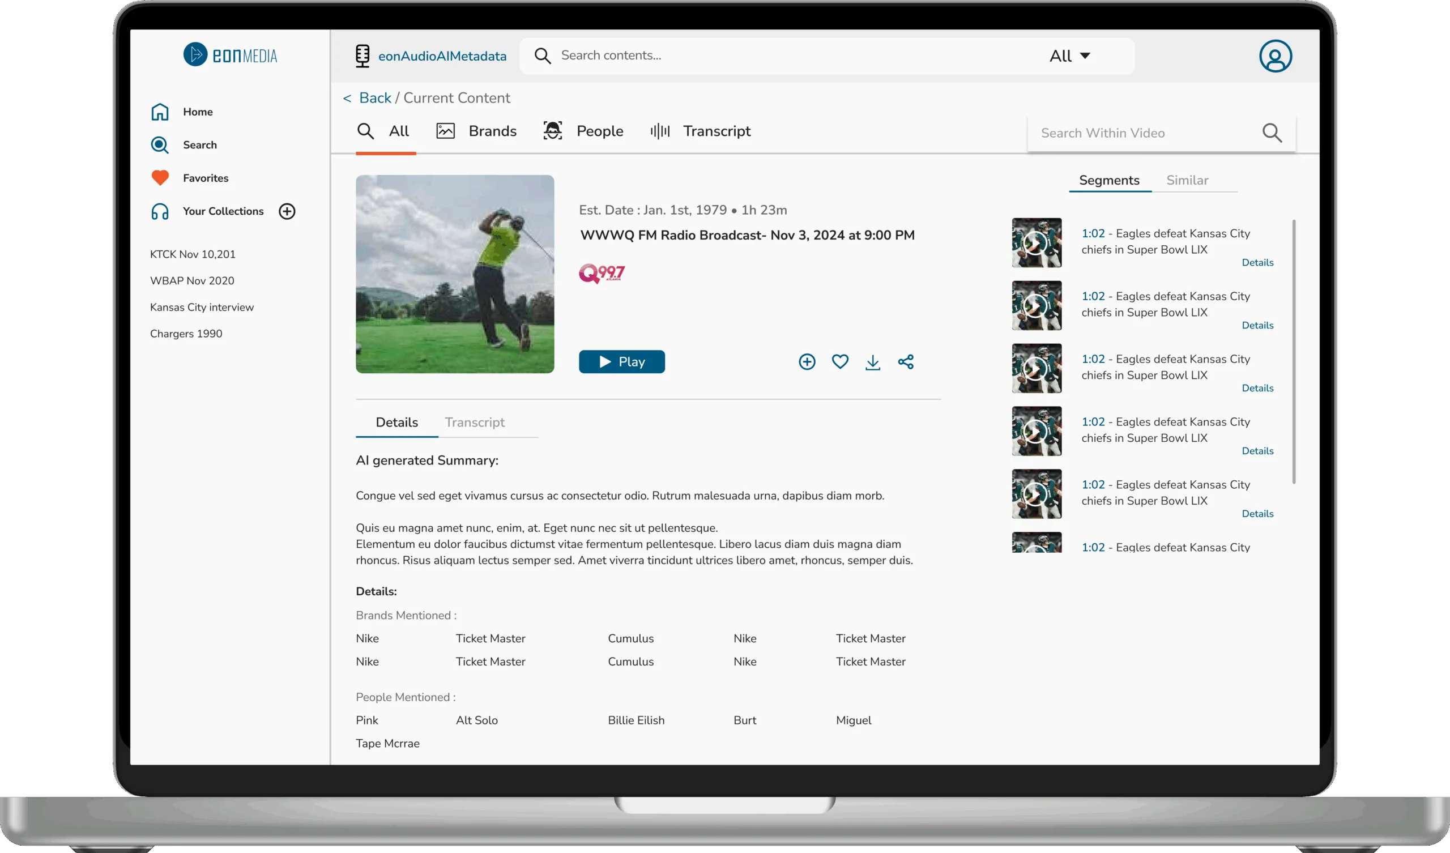Click the segments list scrollbar

click(1294, 351)
